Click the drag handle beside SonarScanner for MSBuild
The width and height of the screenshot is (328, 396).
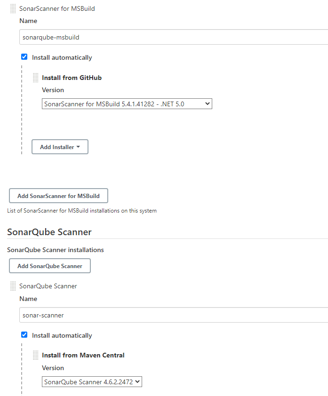pyautogui.click(x=13, y=8)
